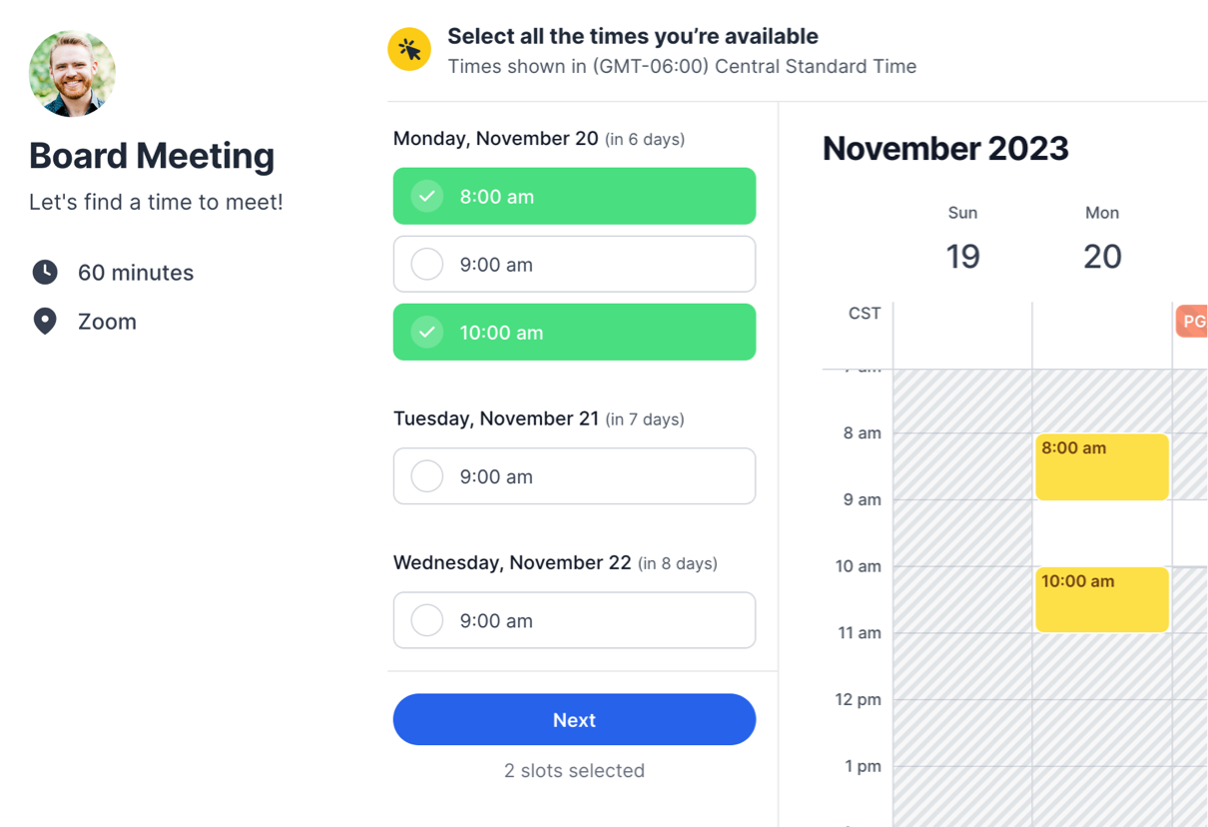1208x827 pixels.
Task: Click the clock icon beside 60 minutes
Action: pos(44,272)
